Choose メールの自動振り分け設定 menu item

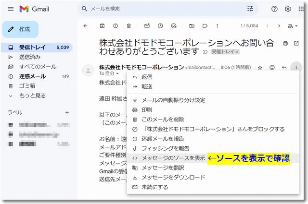(213, 100)
